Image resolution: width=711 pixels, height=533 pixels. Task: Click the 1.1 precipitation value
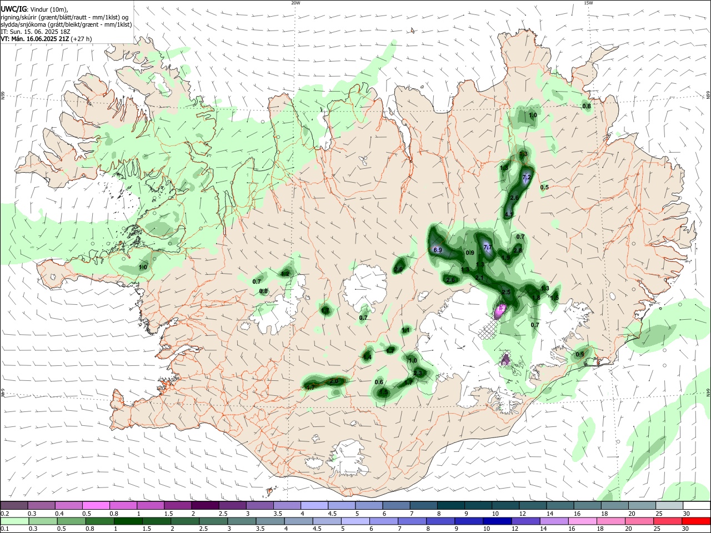click(x=405, y=330)
